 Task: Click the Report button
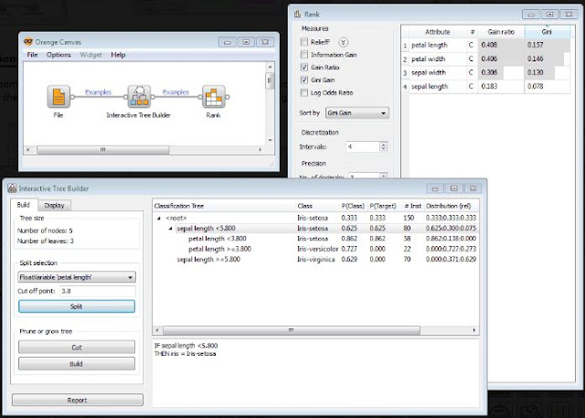tap(77, 400)
